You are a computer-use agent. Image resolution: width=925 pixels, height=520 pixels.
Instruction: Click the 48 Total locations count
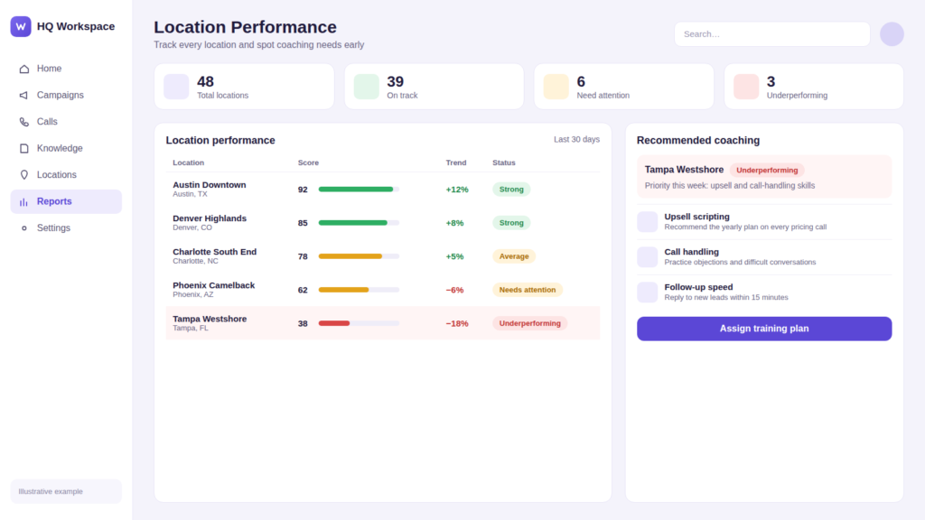205,81
